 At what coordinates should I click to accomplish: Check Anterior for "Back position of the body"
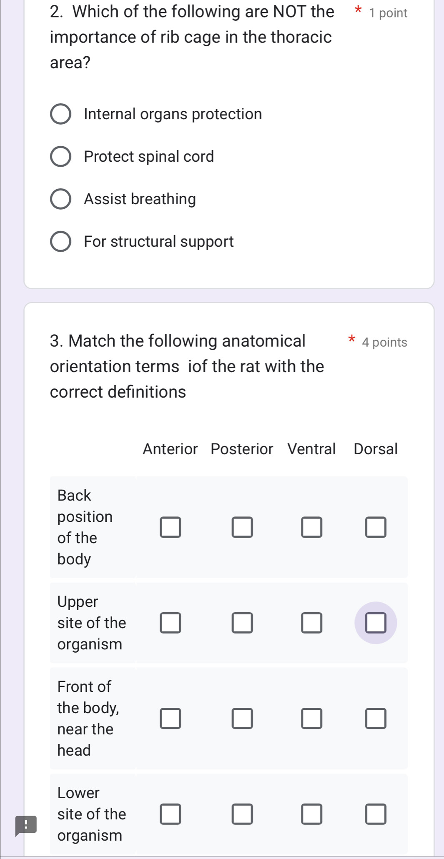(171, 527)
